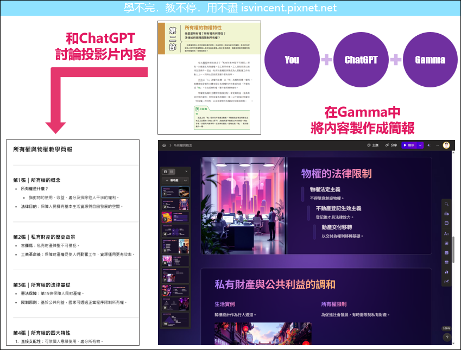Click the 物權的法律限制 slide heading
This screenshot has height=350, width=461.
pyautogui.click(x=336, y=174)
